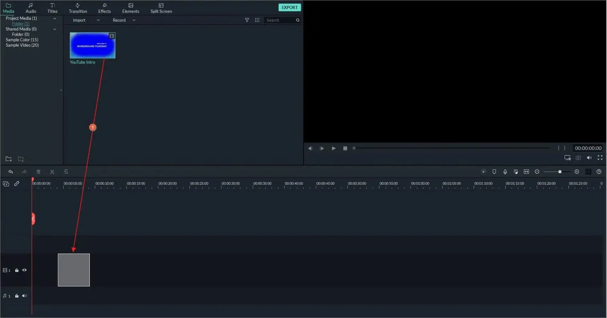Collapse the media library side panel arrow
Screen dimensions: 607x318
tap(61, 90)
